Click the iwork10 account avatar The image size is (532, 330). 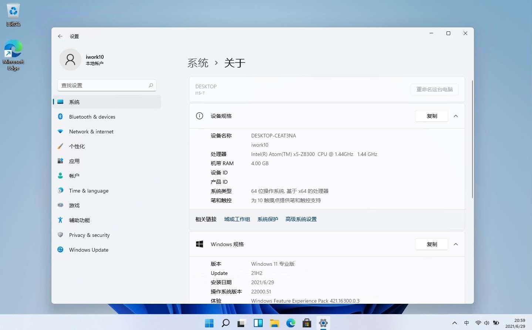point(70,59)
